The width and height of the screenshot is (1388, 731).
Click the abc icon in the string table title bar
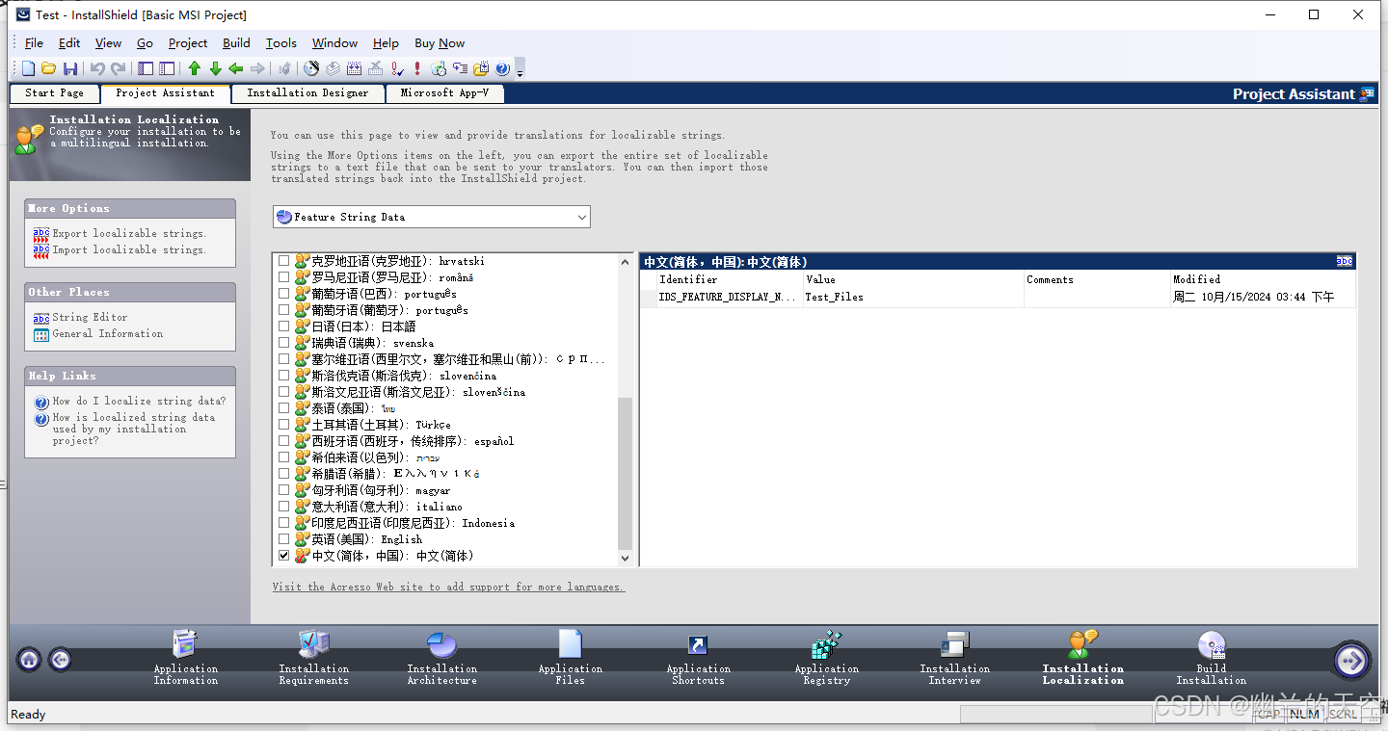click(1345, 261)
